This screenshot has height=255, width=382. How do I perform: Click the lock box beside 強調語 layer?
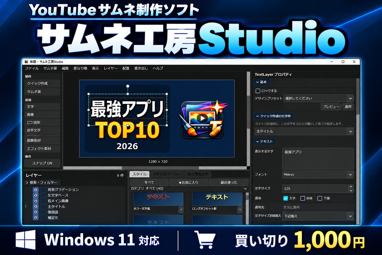click(43, 212)
